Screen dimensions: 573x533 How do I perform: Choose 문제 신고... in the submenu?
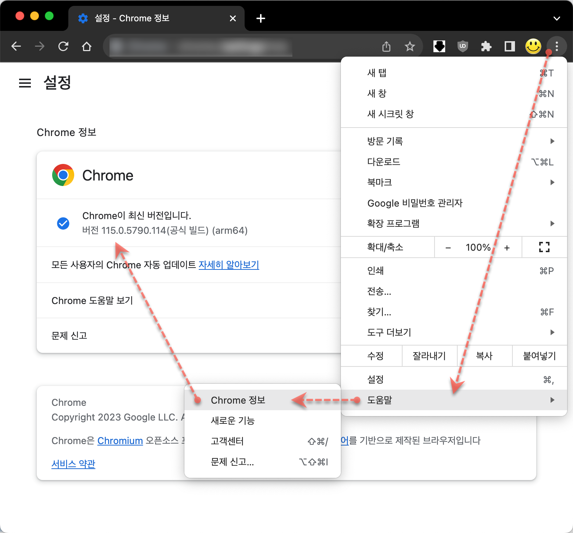tap(263, 462)
